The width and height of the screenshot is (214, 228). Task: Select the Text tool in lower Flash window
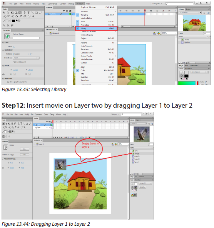pyautogui.click(x=21, y=123)
